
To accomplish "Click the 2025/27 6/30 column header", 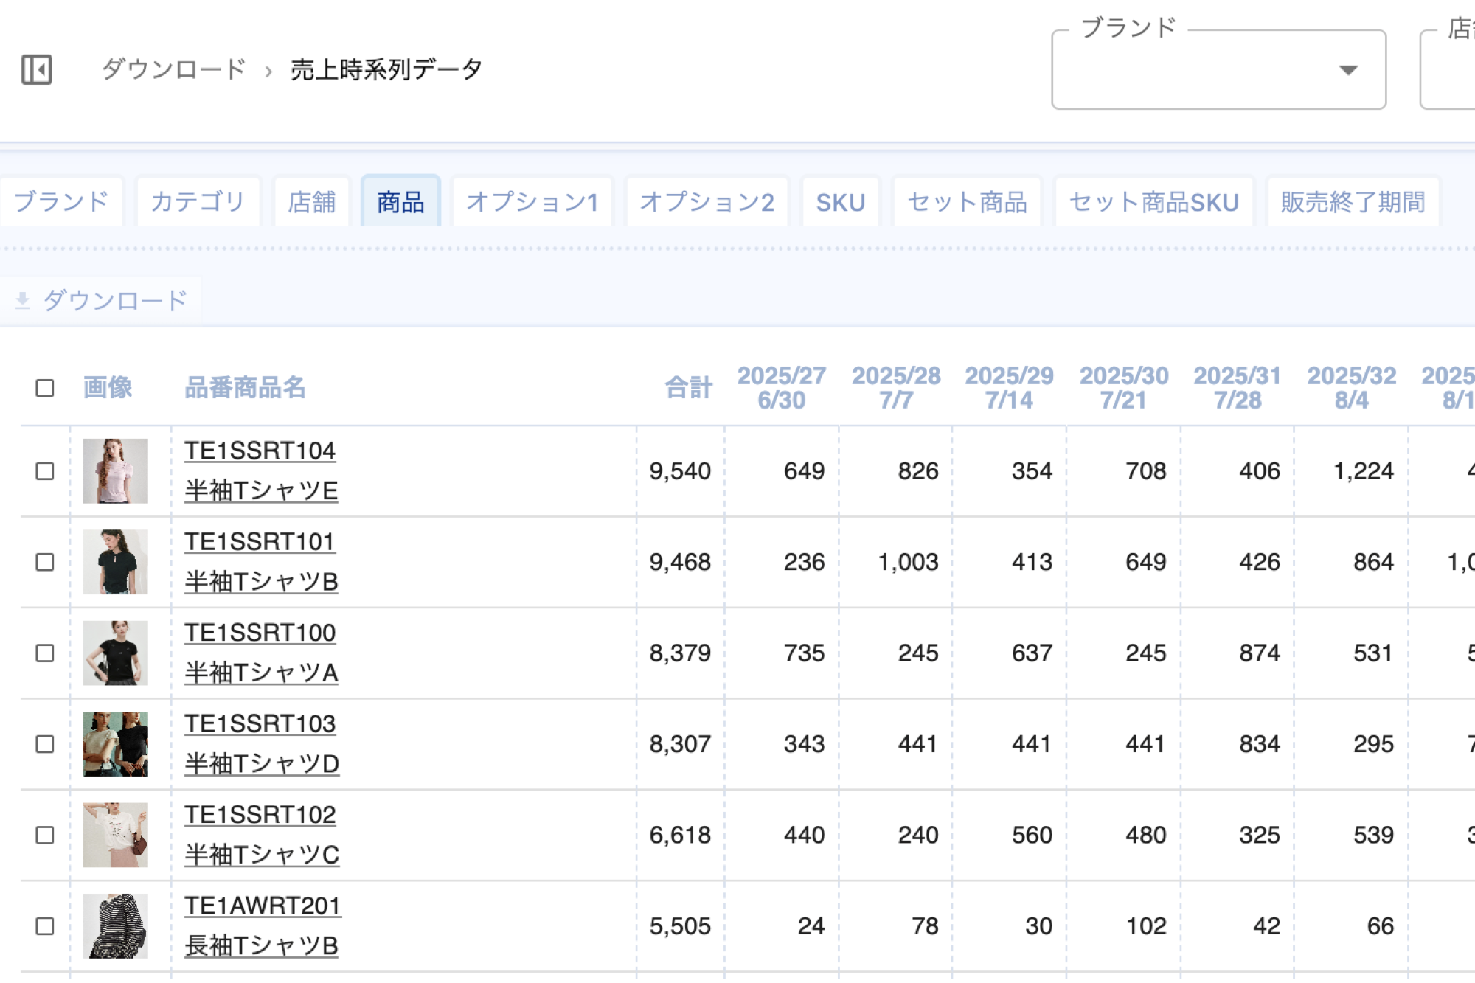I will tap(781, 388).
